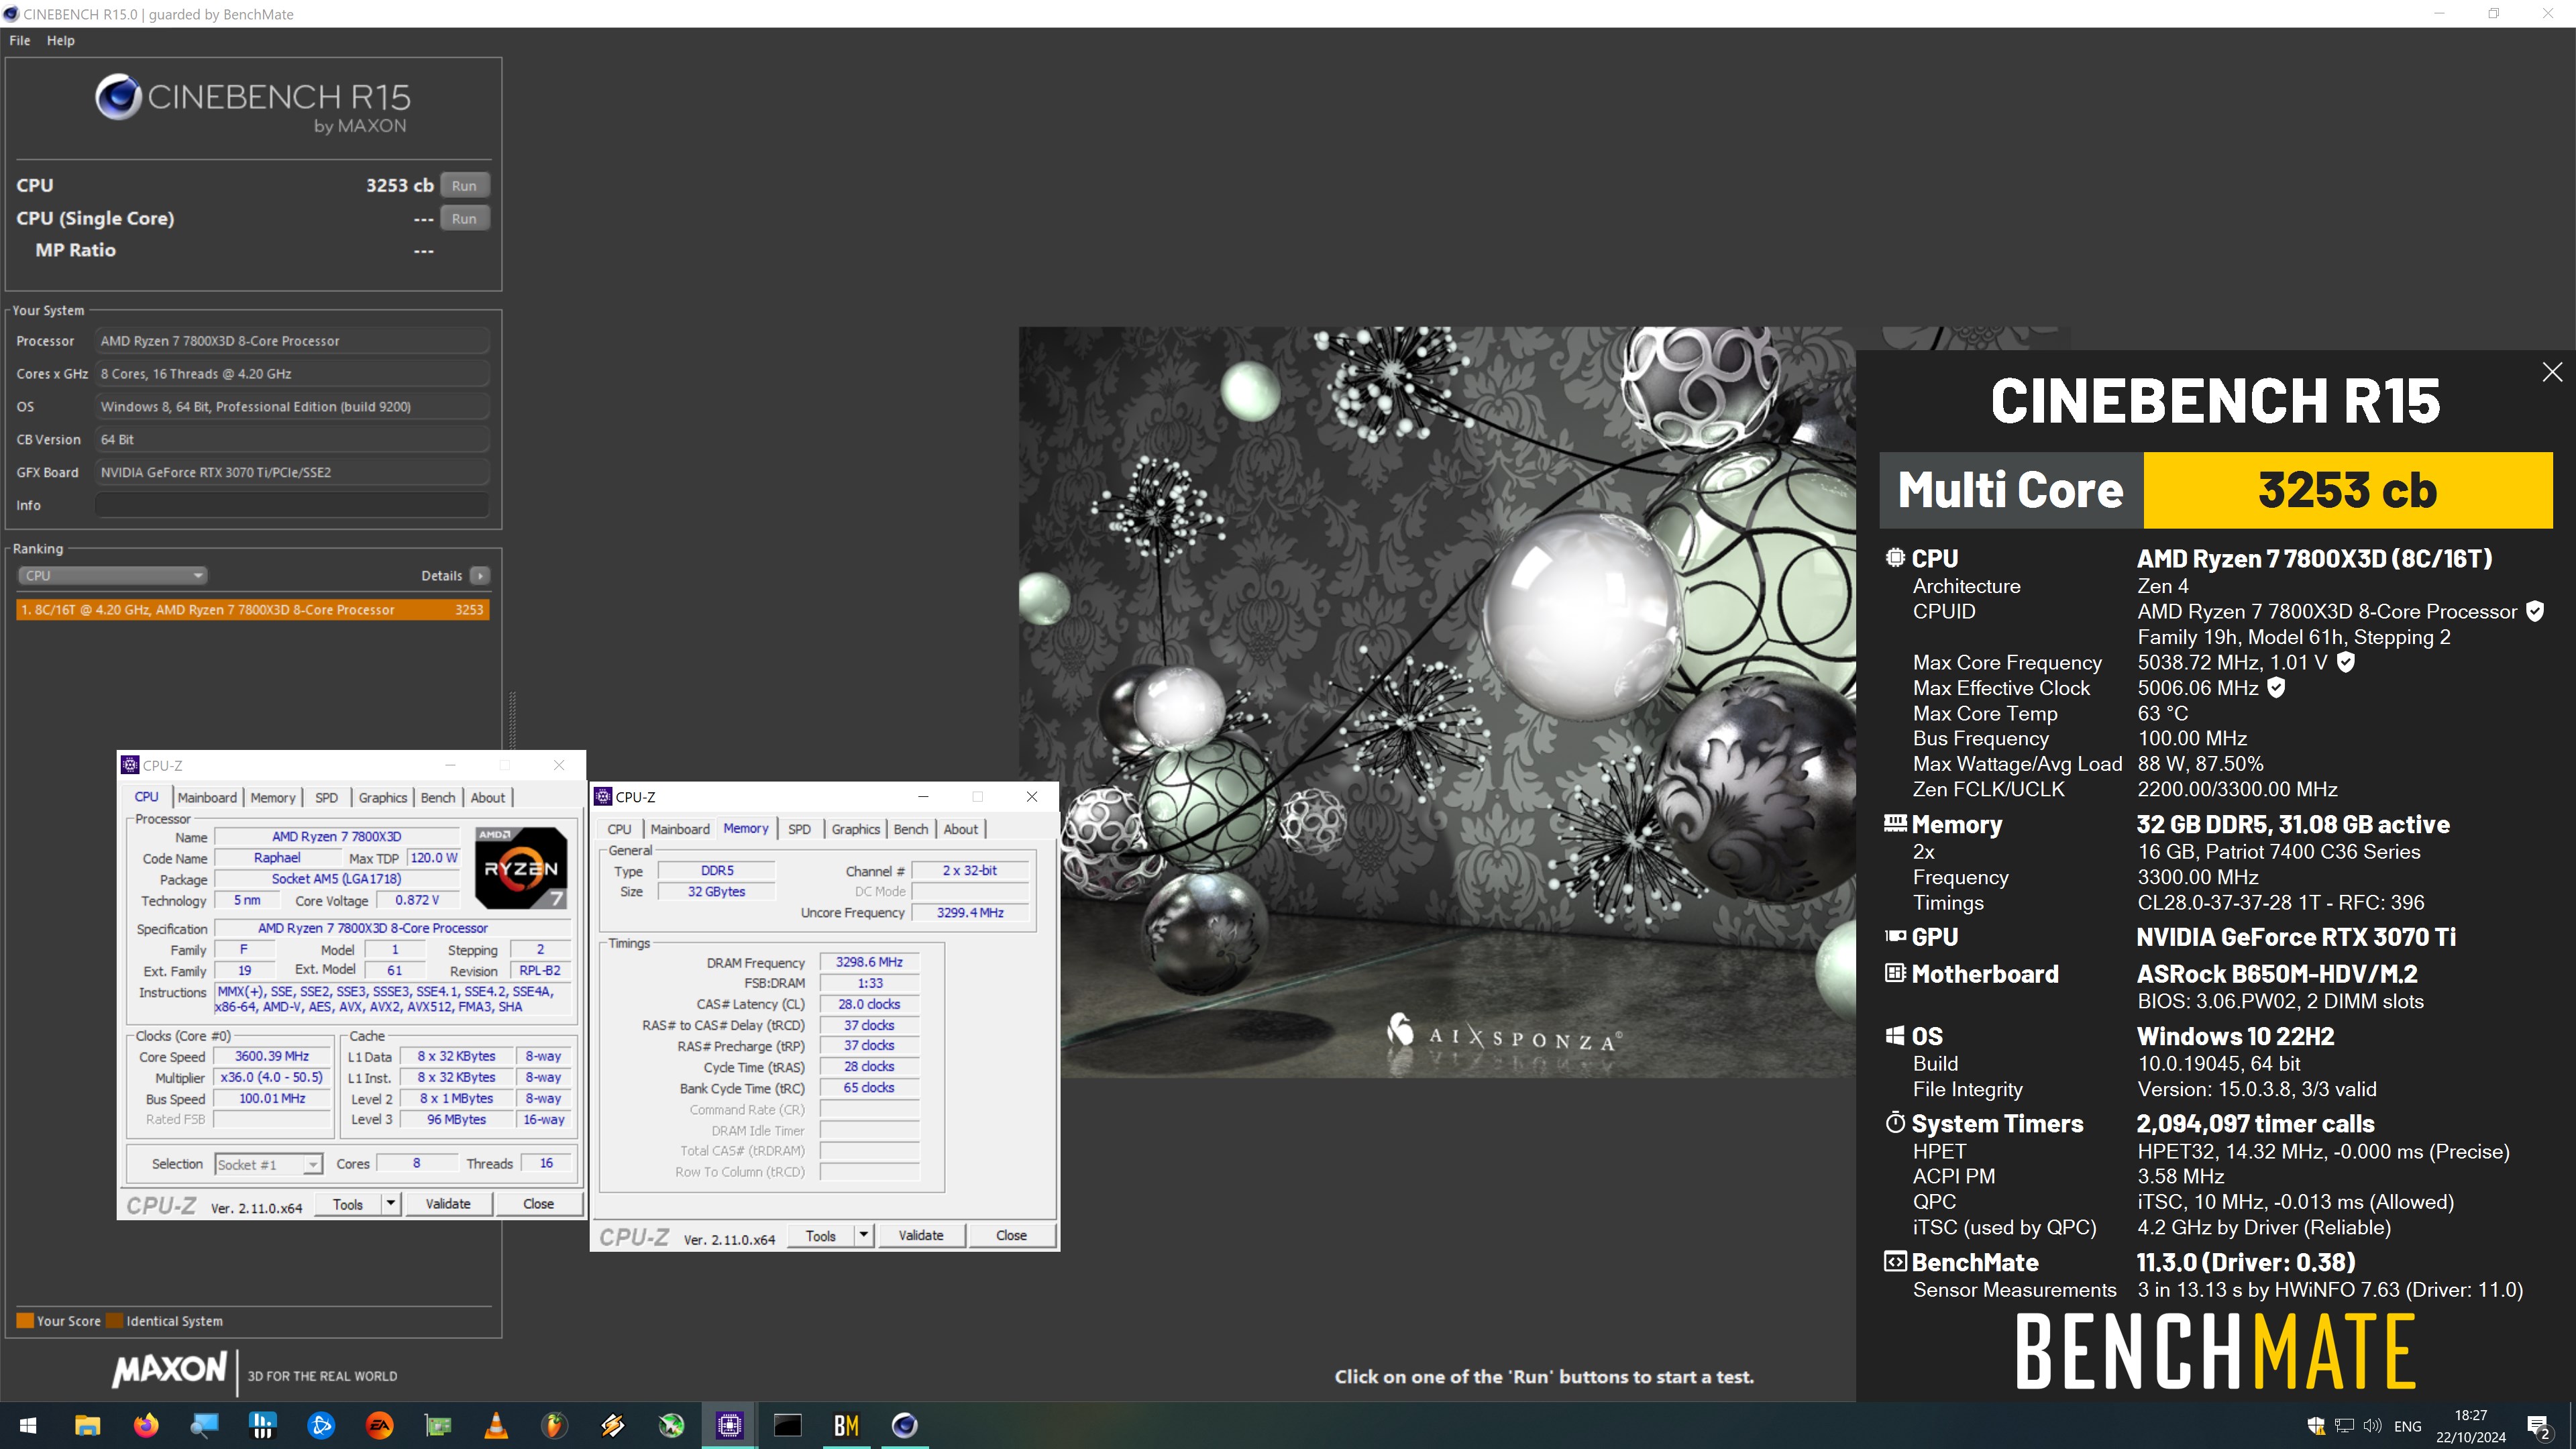The height and width of the screenshot is (1449, 2576).
Task: Switch to the CPU tab in the right CPU-Z window
Action: coord(619,829)
